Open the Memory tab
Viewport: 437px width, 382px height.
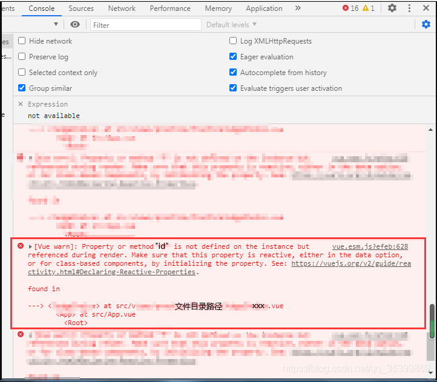pyautogui.click(x=218, y=8)
